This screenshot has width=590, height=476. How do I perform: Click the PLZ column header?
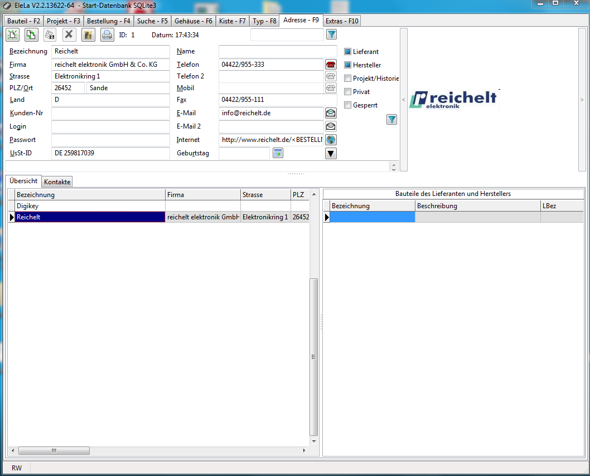pyautogui.click(x=300, y=195)
